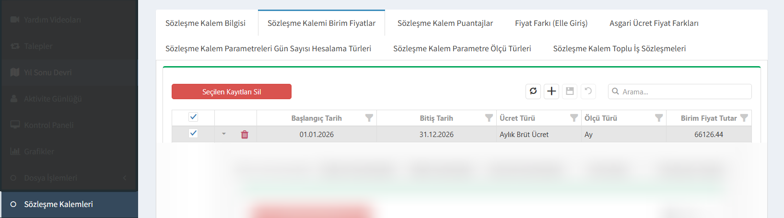This screenshot has height=218, width=784.
Task: Open Sözleşme Kalemleri in sidebar
Action: 59,204
